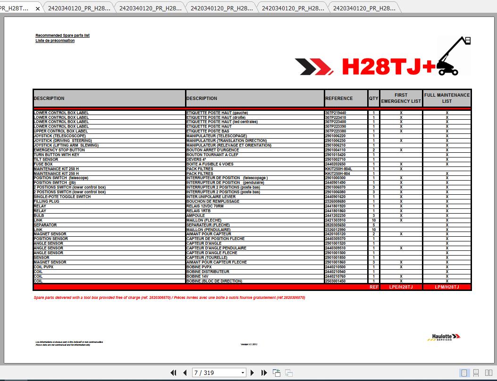Click the Recommended Spare parts list heading
Screen dimensions: 497x381
point(62,35)
